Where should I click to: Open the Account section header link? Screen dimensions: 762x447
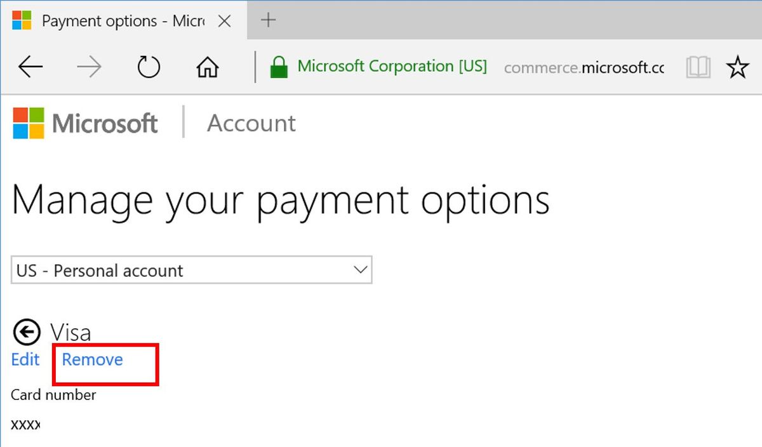pos(251,123)
